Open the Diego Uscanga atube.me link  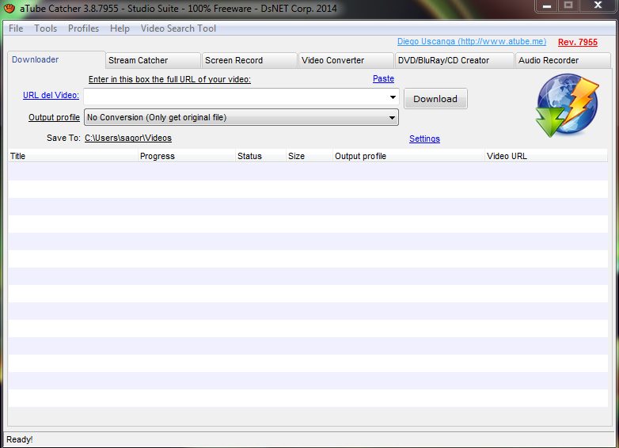click(x=472, y=41)
